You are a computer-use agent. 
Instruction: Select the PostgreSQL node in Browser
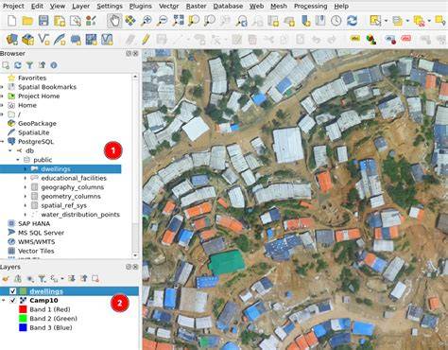(x=36, y=142)
